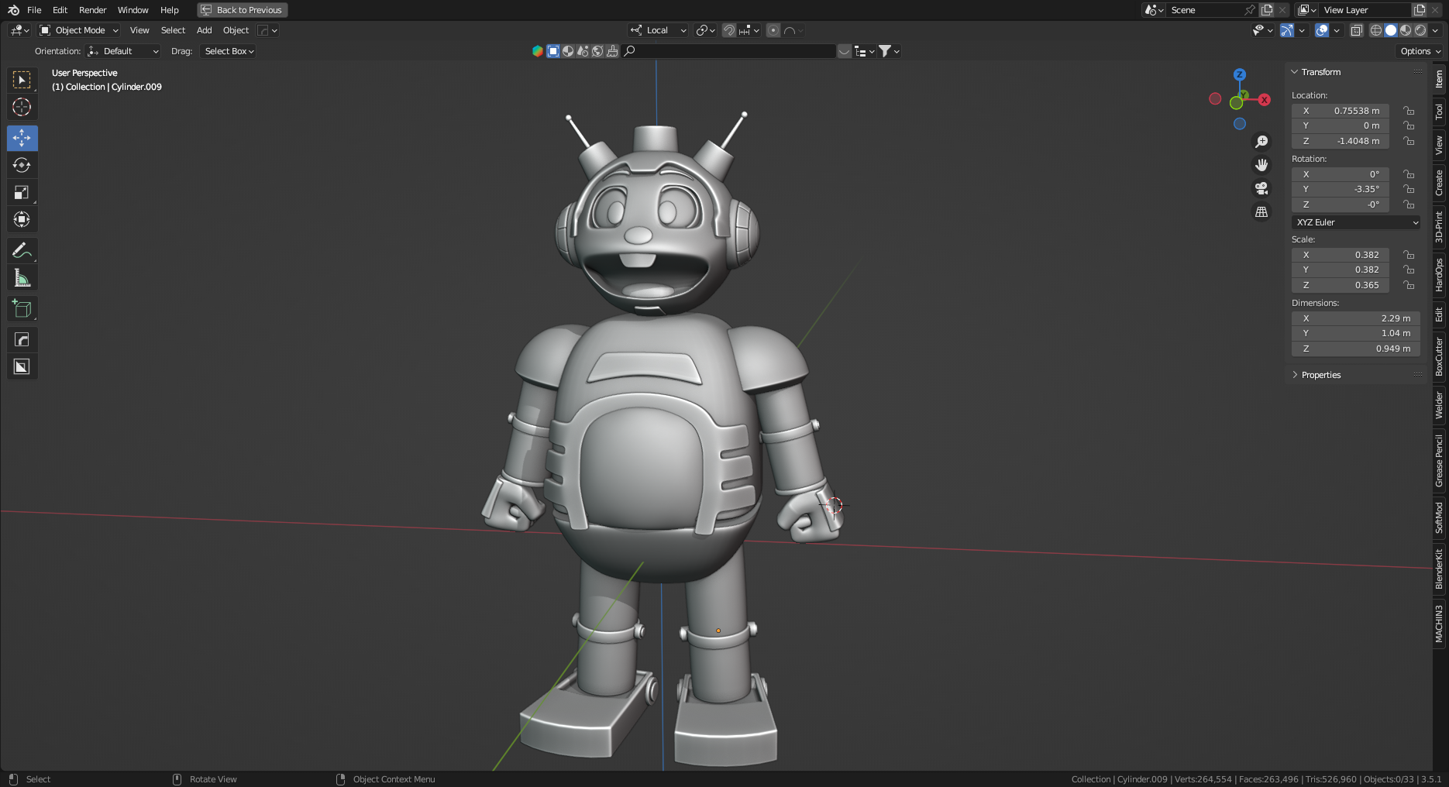1449x787 pixels.
Task: Toggle lock on Location X
Action: coord(1409,111)
